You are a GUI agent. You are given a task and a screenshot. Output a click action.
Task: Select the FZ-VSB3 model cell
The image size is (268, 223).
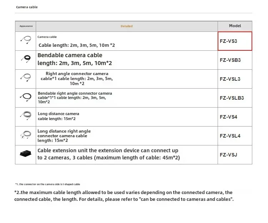click(x=235, y=60)
